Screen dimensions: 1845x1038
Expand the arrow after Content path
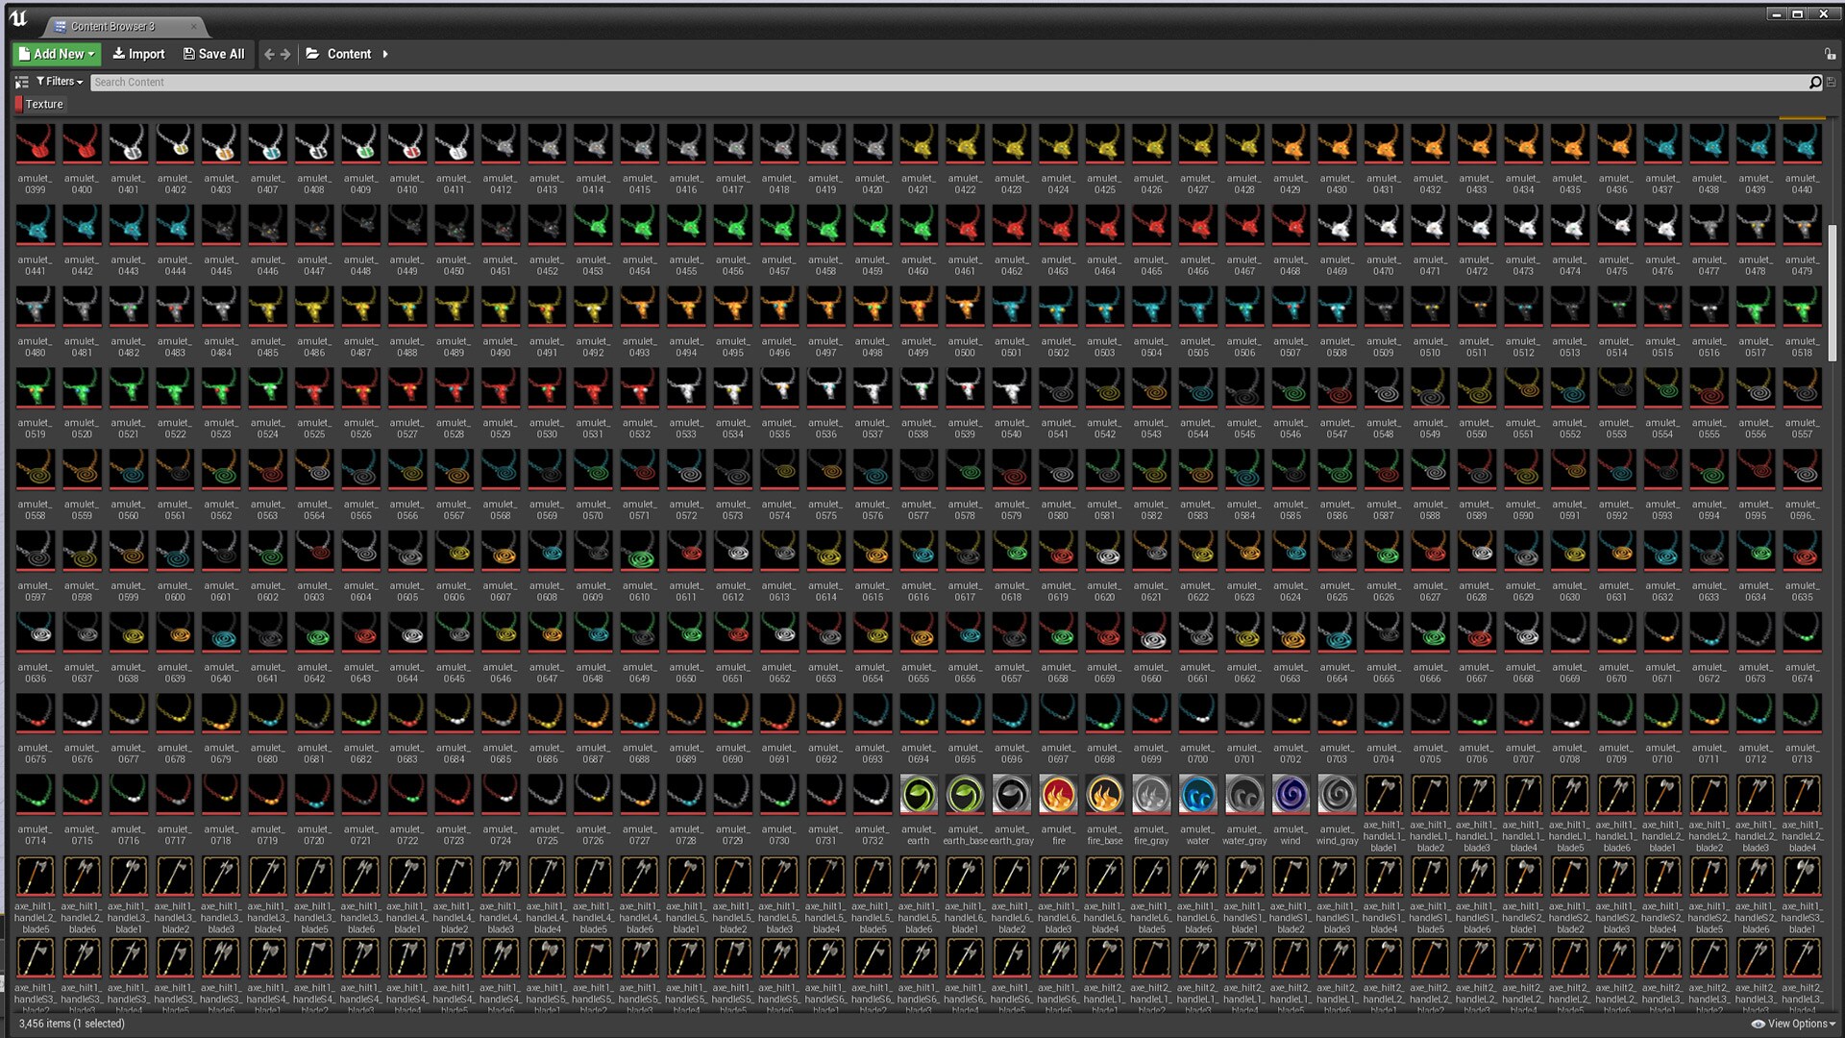[385, 55]
